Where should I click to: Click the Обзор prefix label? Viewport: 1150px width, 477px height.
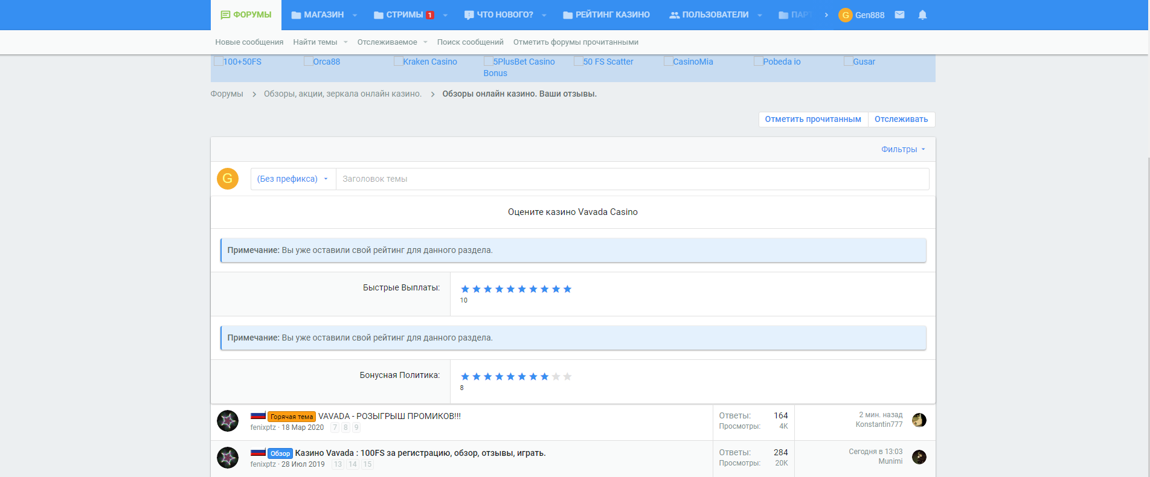[280, 453]
